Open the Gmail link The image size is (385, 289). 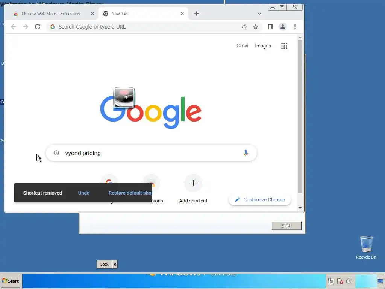pyautogui.click(x=243, y=46)
